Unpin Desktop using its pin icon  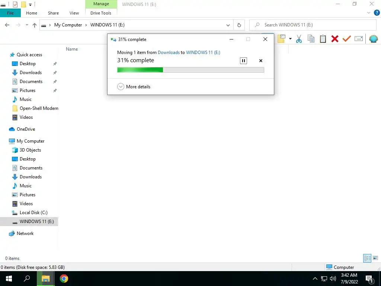55,64
